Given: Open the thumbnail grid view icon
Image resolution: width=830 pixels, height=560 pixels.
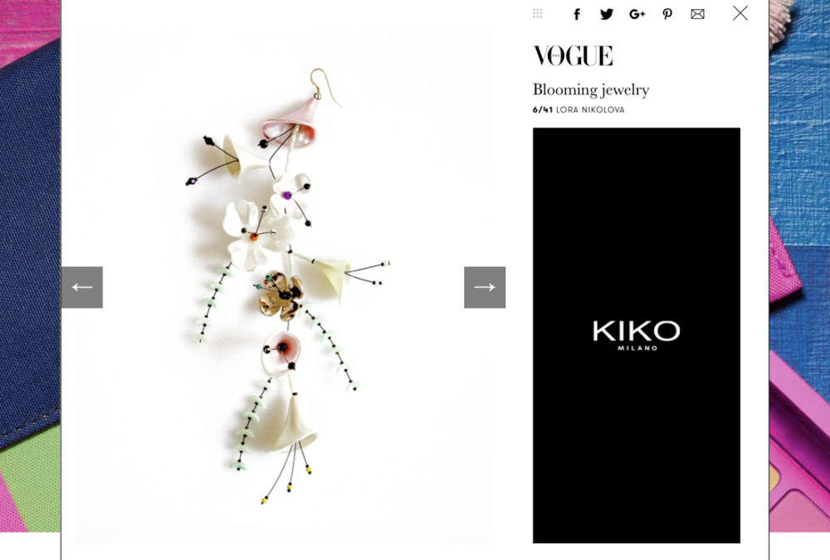Looking at the screenshot, I should click(537, 13).
